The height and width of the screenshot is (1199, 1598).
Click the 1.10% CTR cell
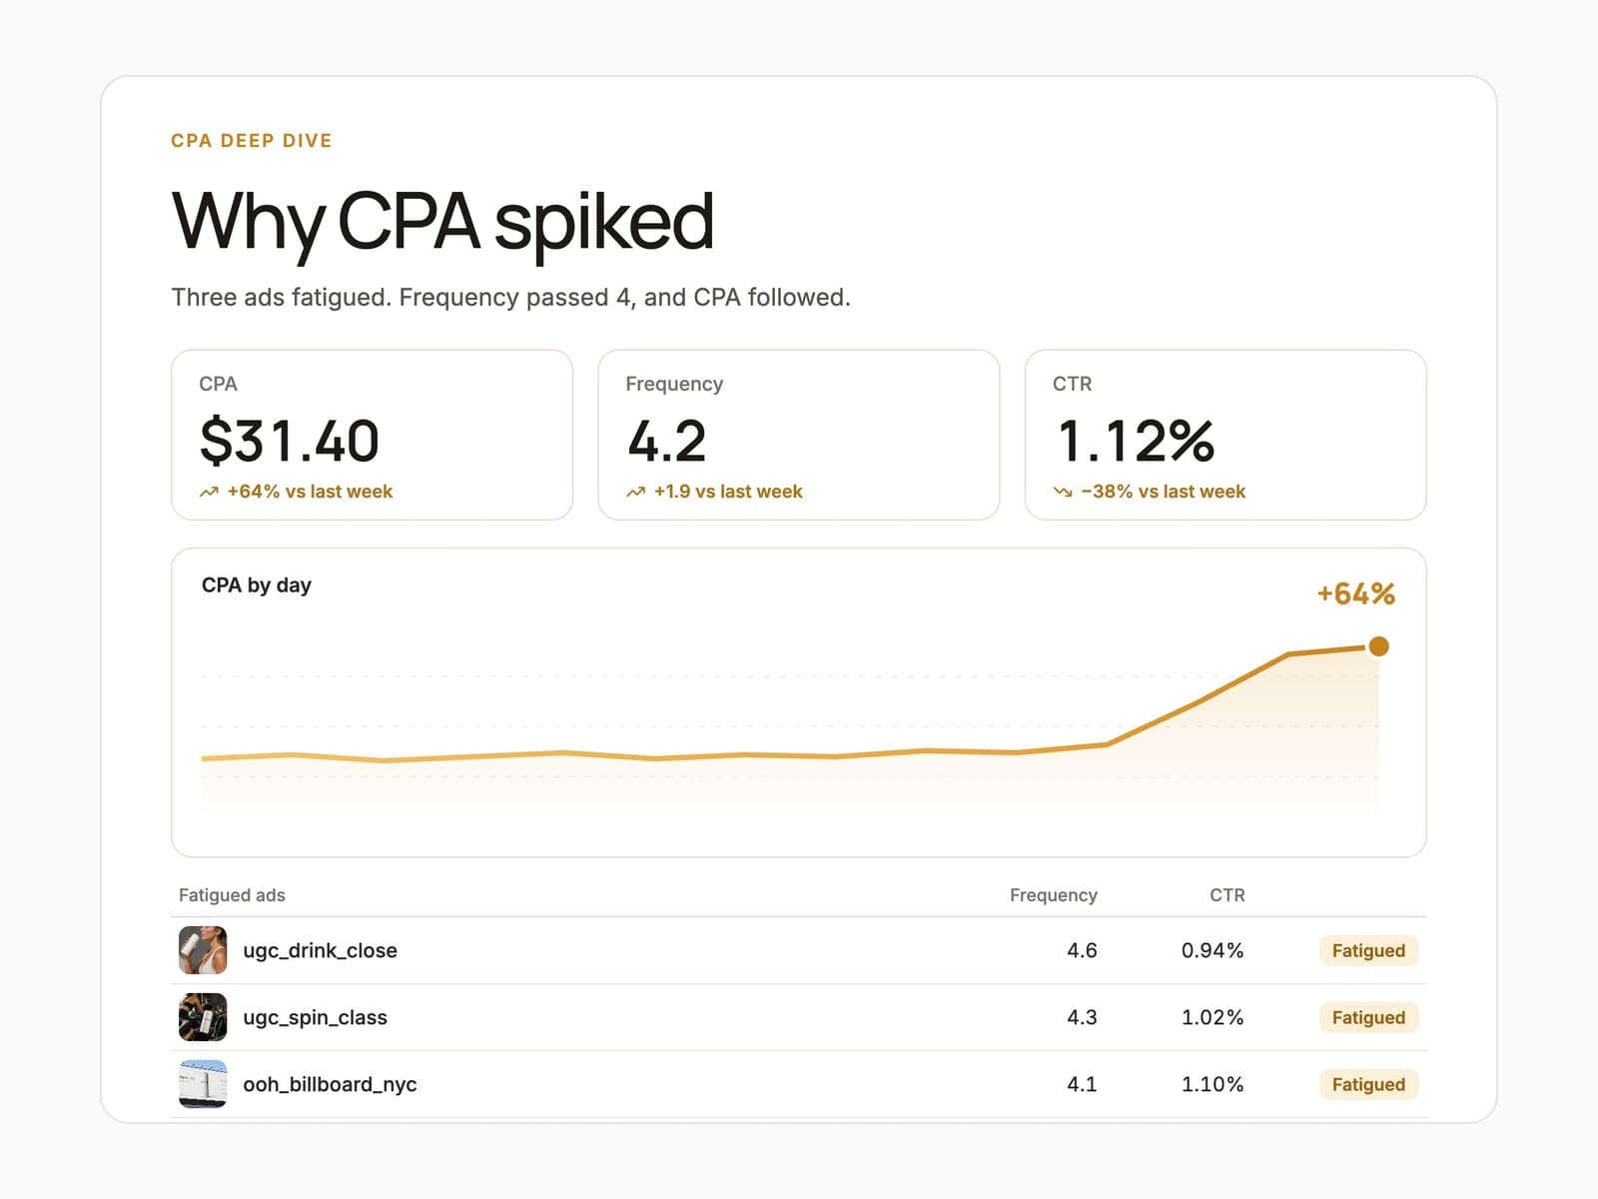click(1212, 1084)
